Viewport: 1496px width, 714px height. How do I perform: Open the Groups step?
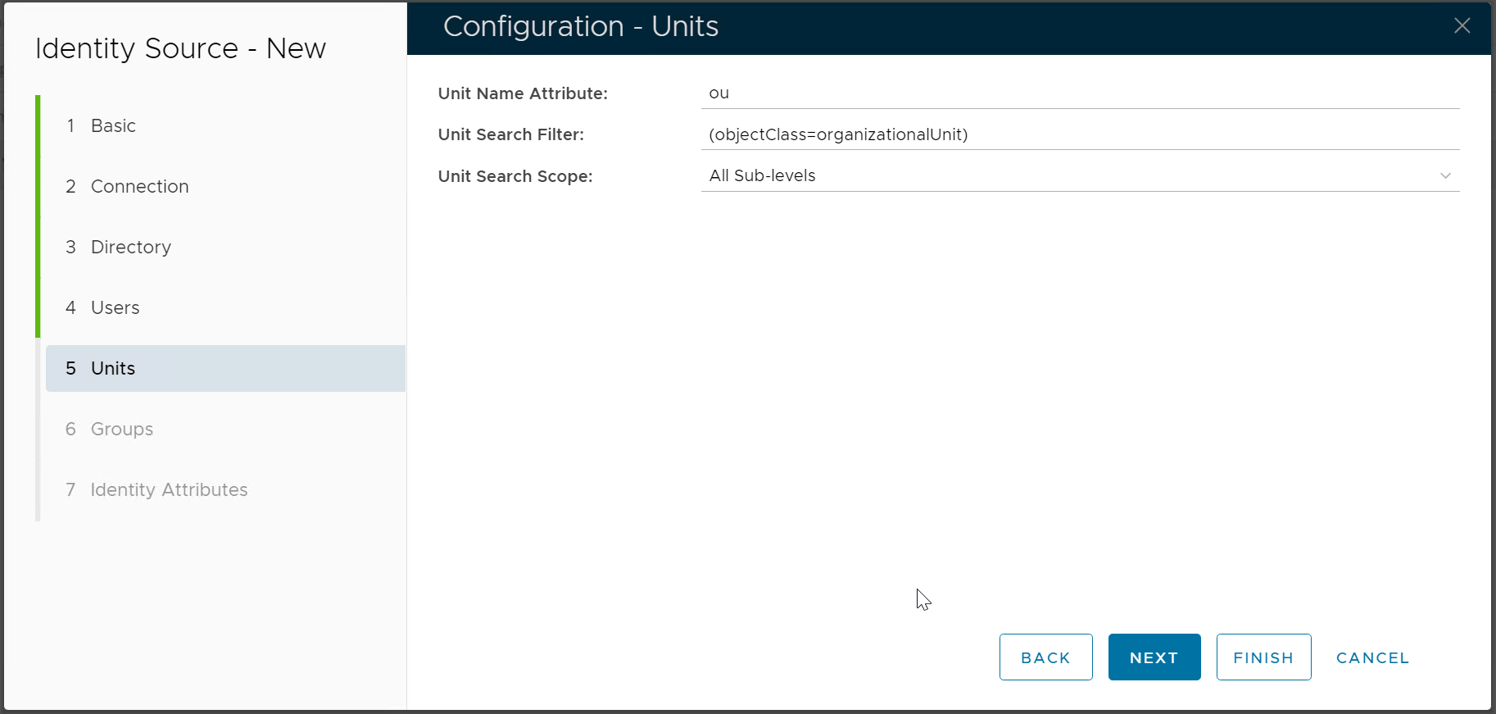point(121,430)
